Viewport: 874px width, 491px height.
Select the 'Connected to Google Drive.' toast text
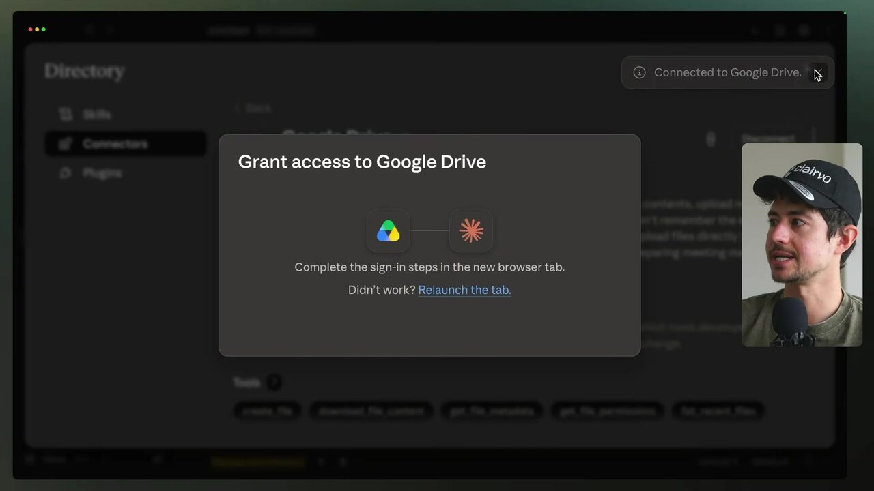click(x=728, y=72)
